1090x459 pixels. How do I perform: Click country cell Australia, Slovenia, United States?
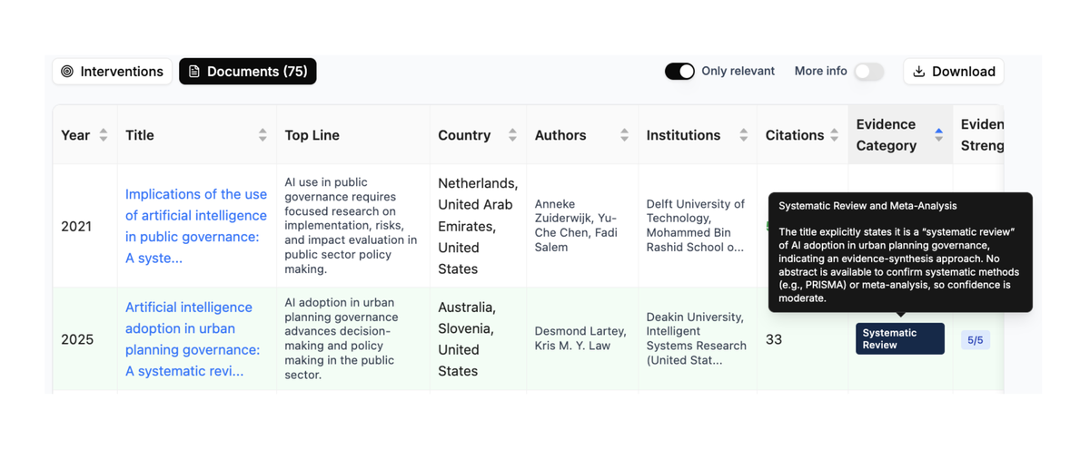click(x=467, y=339)
